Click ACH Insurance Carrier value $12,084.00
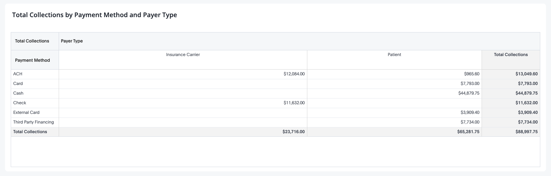Screen dimensions: 551x176 [x=294, y=74]
